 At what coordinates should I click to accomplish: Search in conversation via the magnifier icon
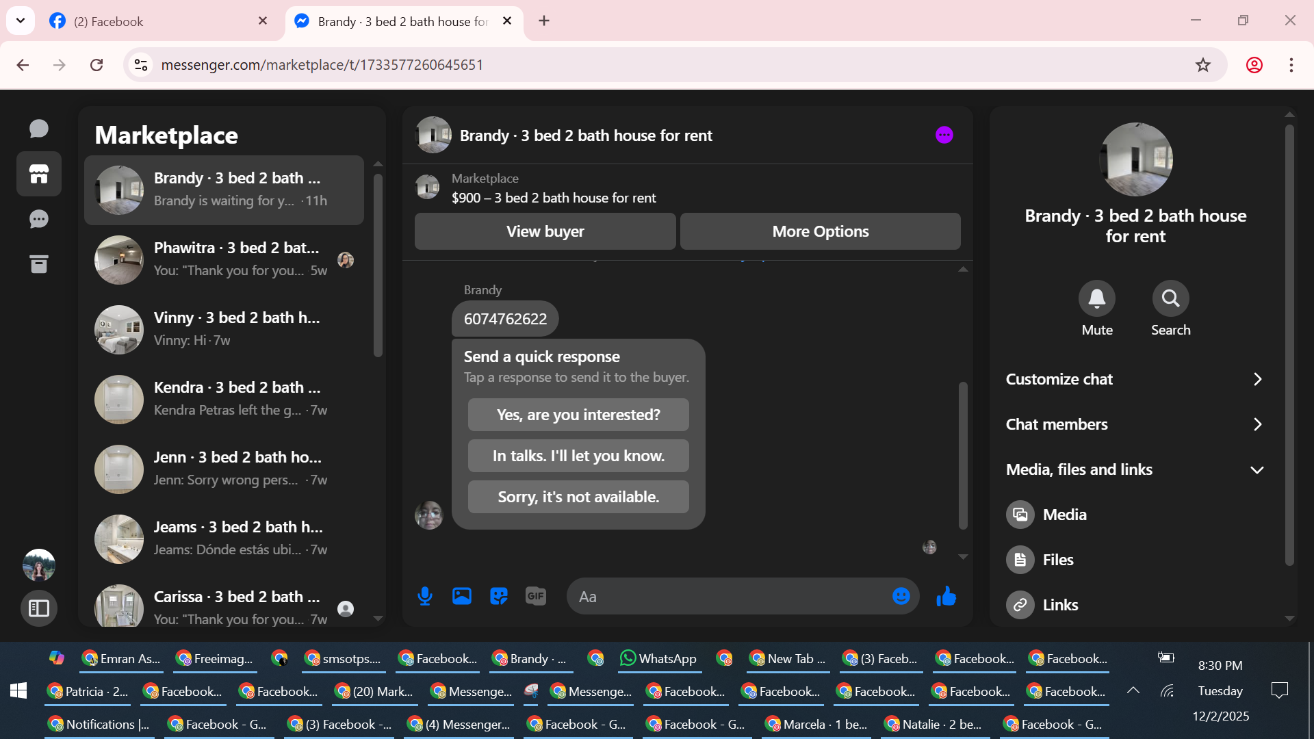(x=1170, y=299)
